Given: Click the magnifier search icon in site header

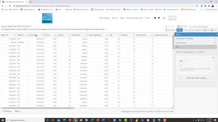Looking at the screenshot, I should tap(164, 18).
